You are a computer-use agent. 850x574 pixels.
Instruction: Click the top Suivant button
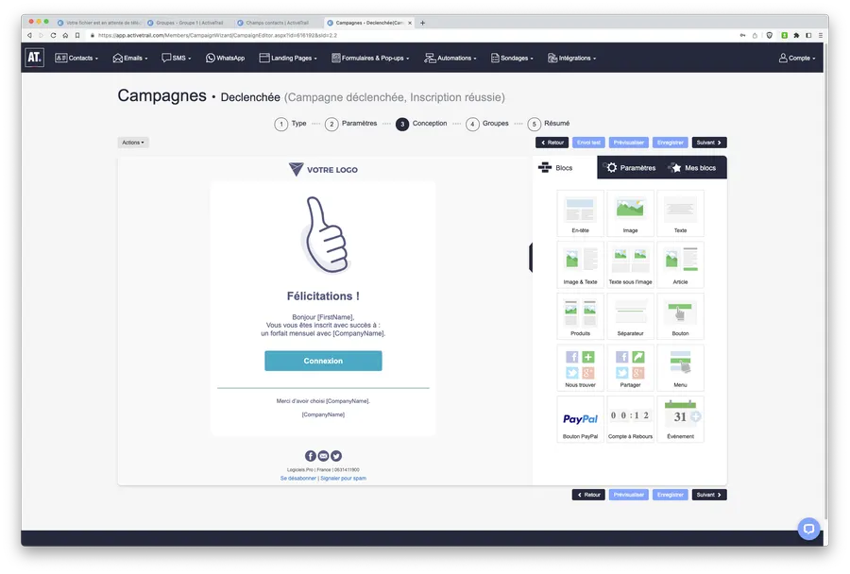pos(709,143)
